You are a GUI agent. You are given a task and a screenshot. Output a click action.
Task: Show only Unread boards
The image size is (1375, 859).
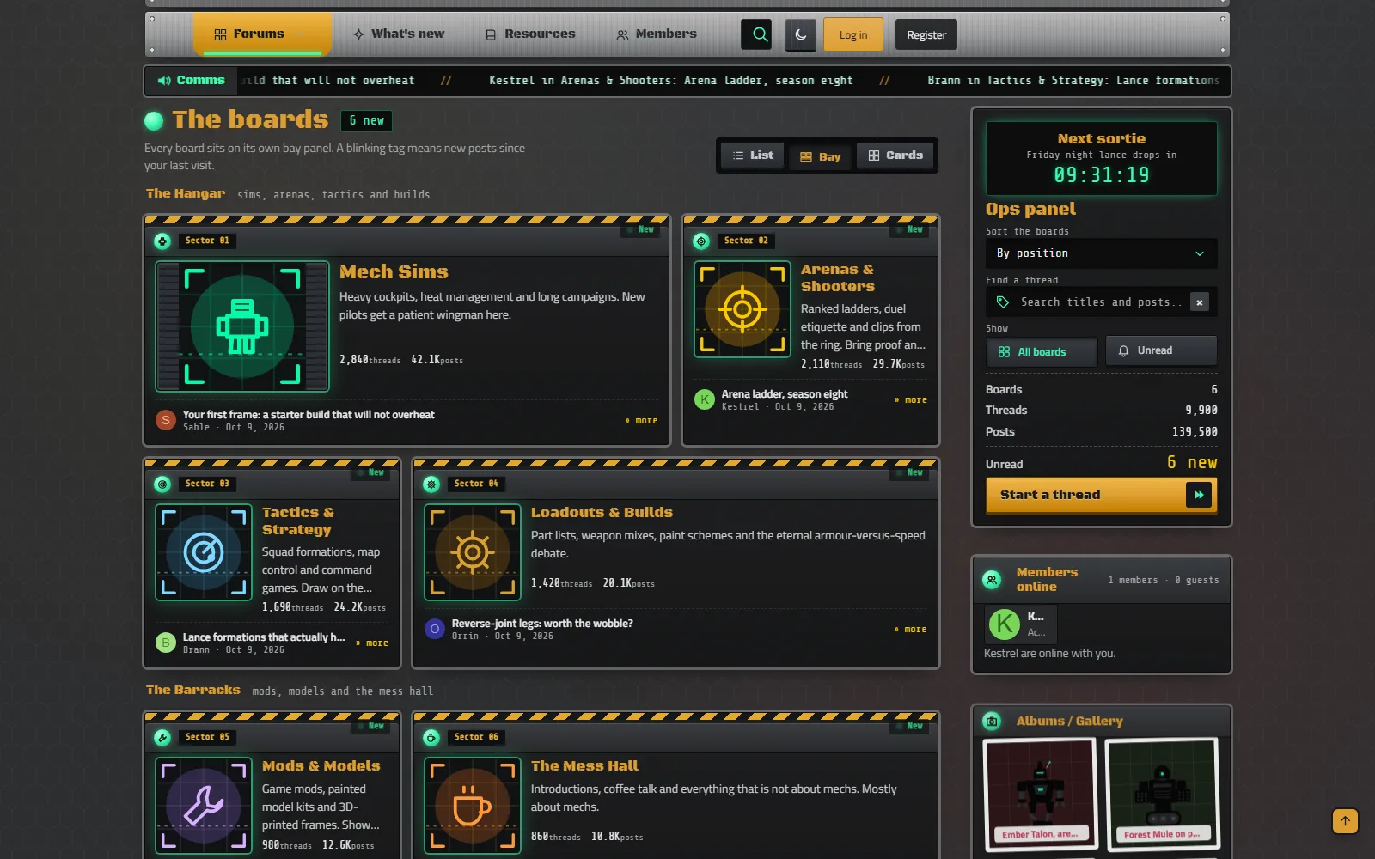tap(1161, 350)
